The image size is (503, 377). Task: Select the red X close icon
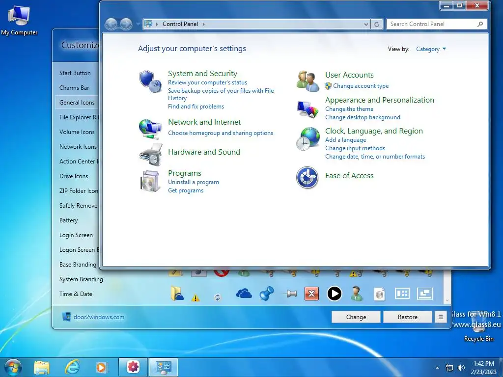[311, 294]
